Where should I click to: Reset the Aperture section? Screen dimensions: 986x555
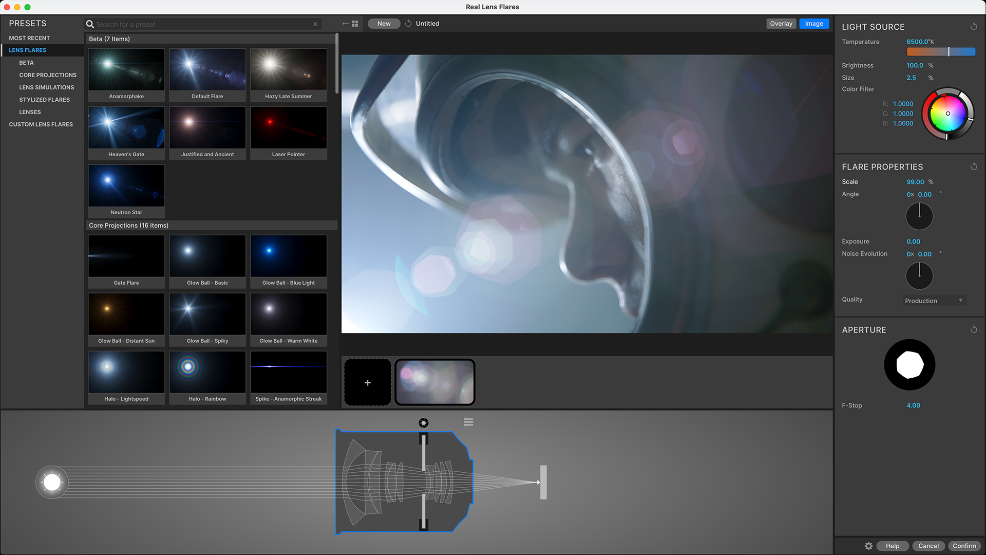point(974,330)
